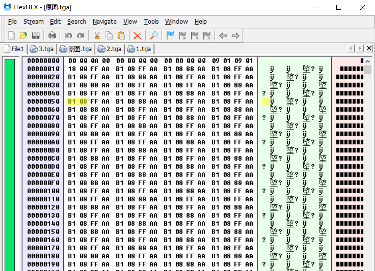The width and height of the screenshot is (375, 271).
Task: Switch to the 2.tga tab
Action: [x=110, y=49]
